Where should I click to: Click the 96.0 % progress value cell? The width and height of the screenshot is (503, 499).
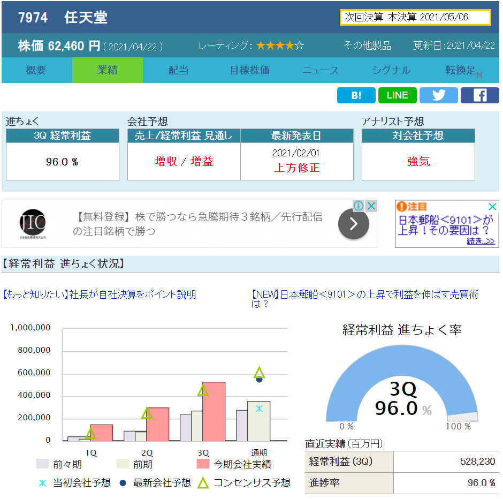63,161
